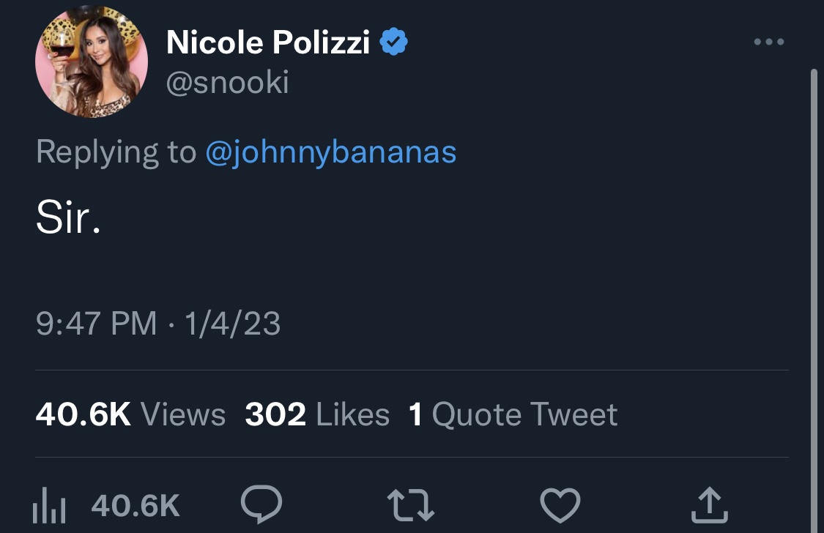Click the vertical scrollbar on the right
This screenshot has width=824, height=533.
click(814, 300)
